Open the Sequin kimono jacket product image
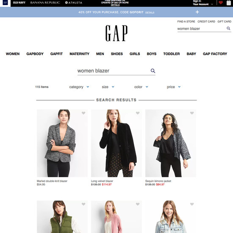Viewport: 233px width, 233px height. point(171,143)
